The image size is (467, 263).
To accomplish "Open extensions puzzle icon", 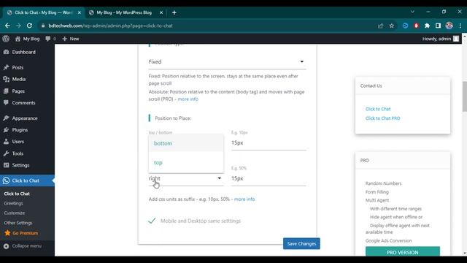I will coord(427,26).
